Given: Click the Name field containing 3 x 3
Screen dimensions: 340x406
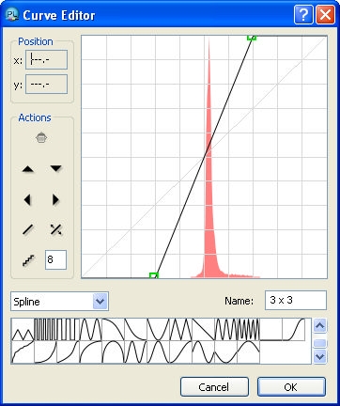Looking at the screenshot, I should (x=296, y=300).
